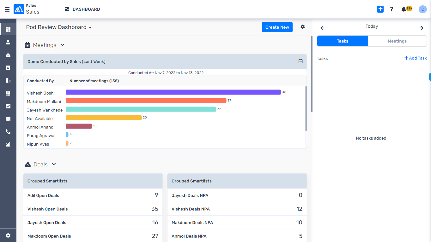Click the right arrow next to Today
Screen dimensions: 431x242
click(421, 28)
